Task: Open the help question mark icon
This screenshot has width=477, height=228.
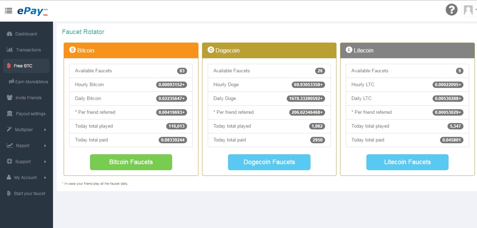Action: click(451, 10)
